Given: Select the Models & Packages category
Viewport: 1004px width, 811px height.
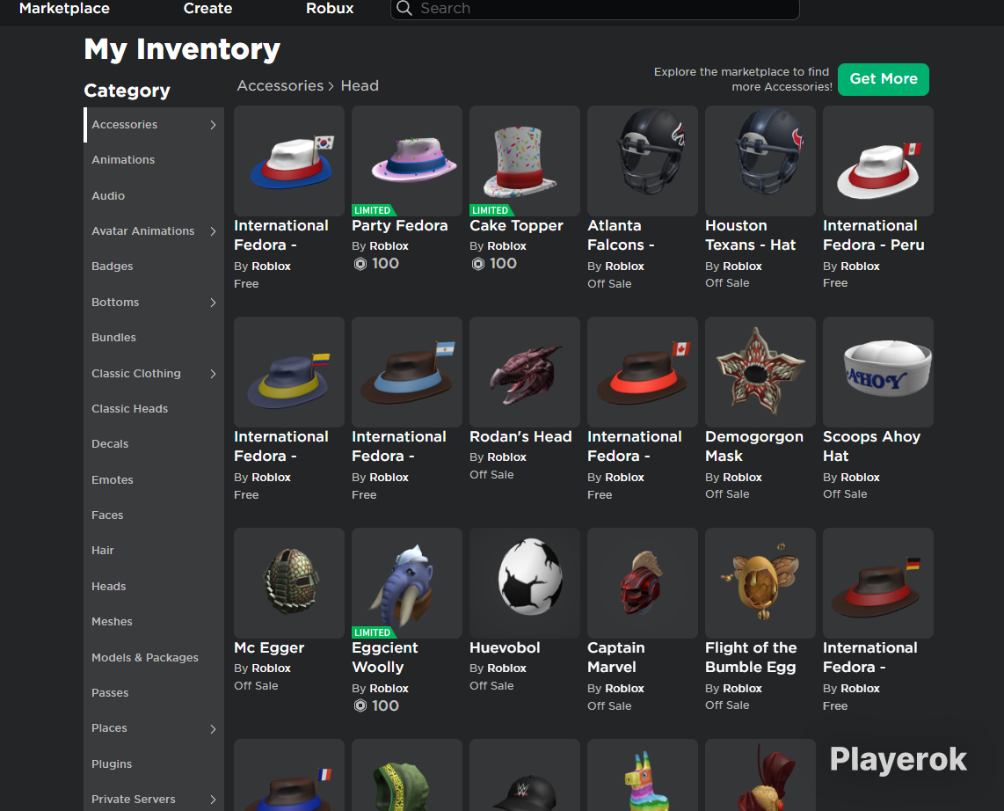Looking at the screenshot, I should [x=145, y=657].
